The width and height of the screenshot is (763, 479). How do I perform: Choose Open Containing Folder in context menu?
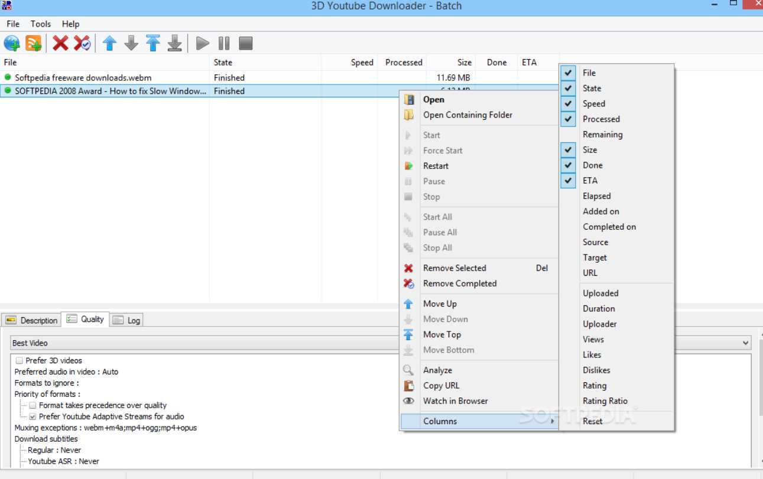(x=467, y=115)
